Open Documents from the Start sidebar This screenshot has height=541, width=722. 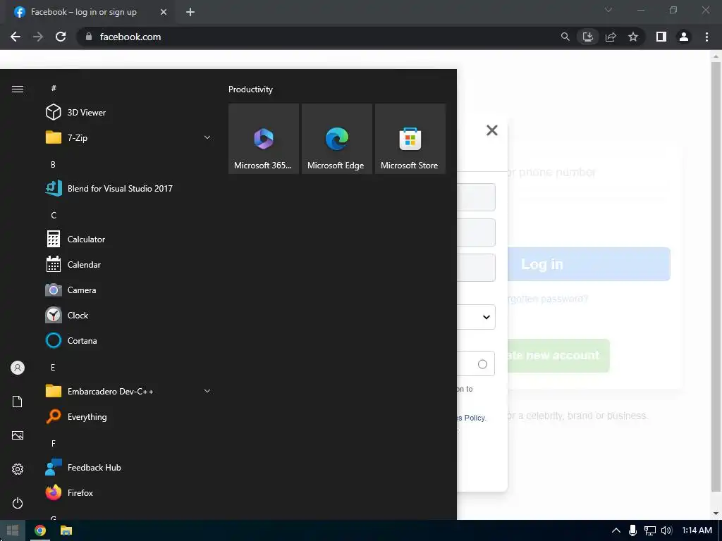tap(18, 402)
